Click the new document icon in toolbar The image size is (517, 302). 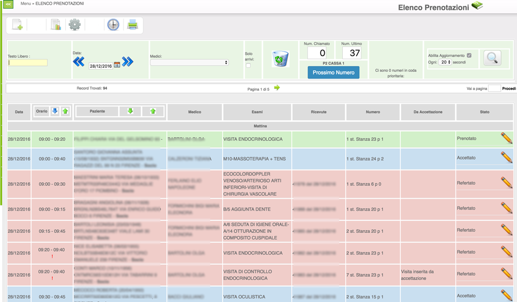pos(17,25)
